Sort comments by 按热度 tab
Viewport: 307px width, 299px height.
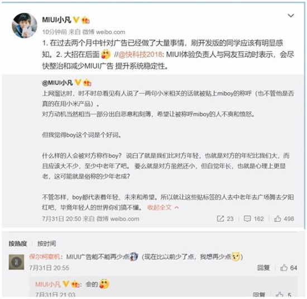18,244
